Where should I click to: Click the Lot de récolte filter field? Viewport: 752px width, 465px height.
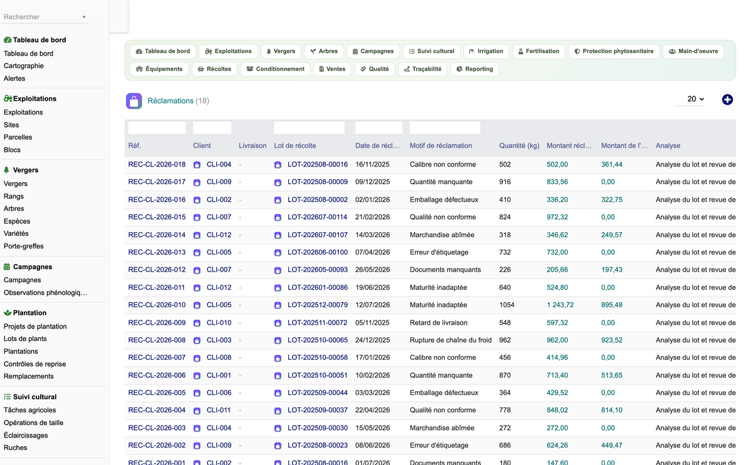309,128
